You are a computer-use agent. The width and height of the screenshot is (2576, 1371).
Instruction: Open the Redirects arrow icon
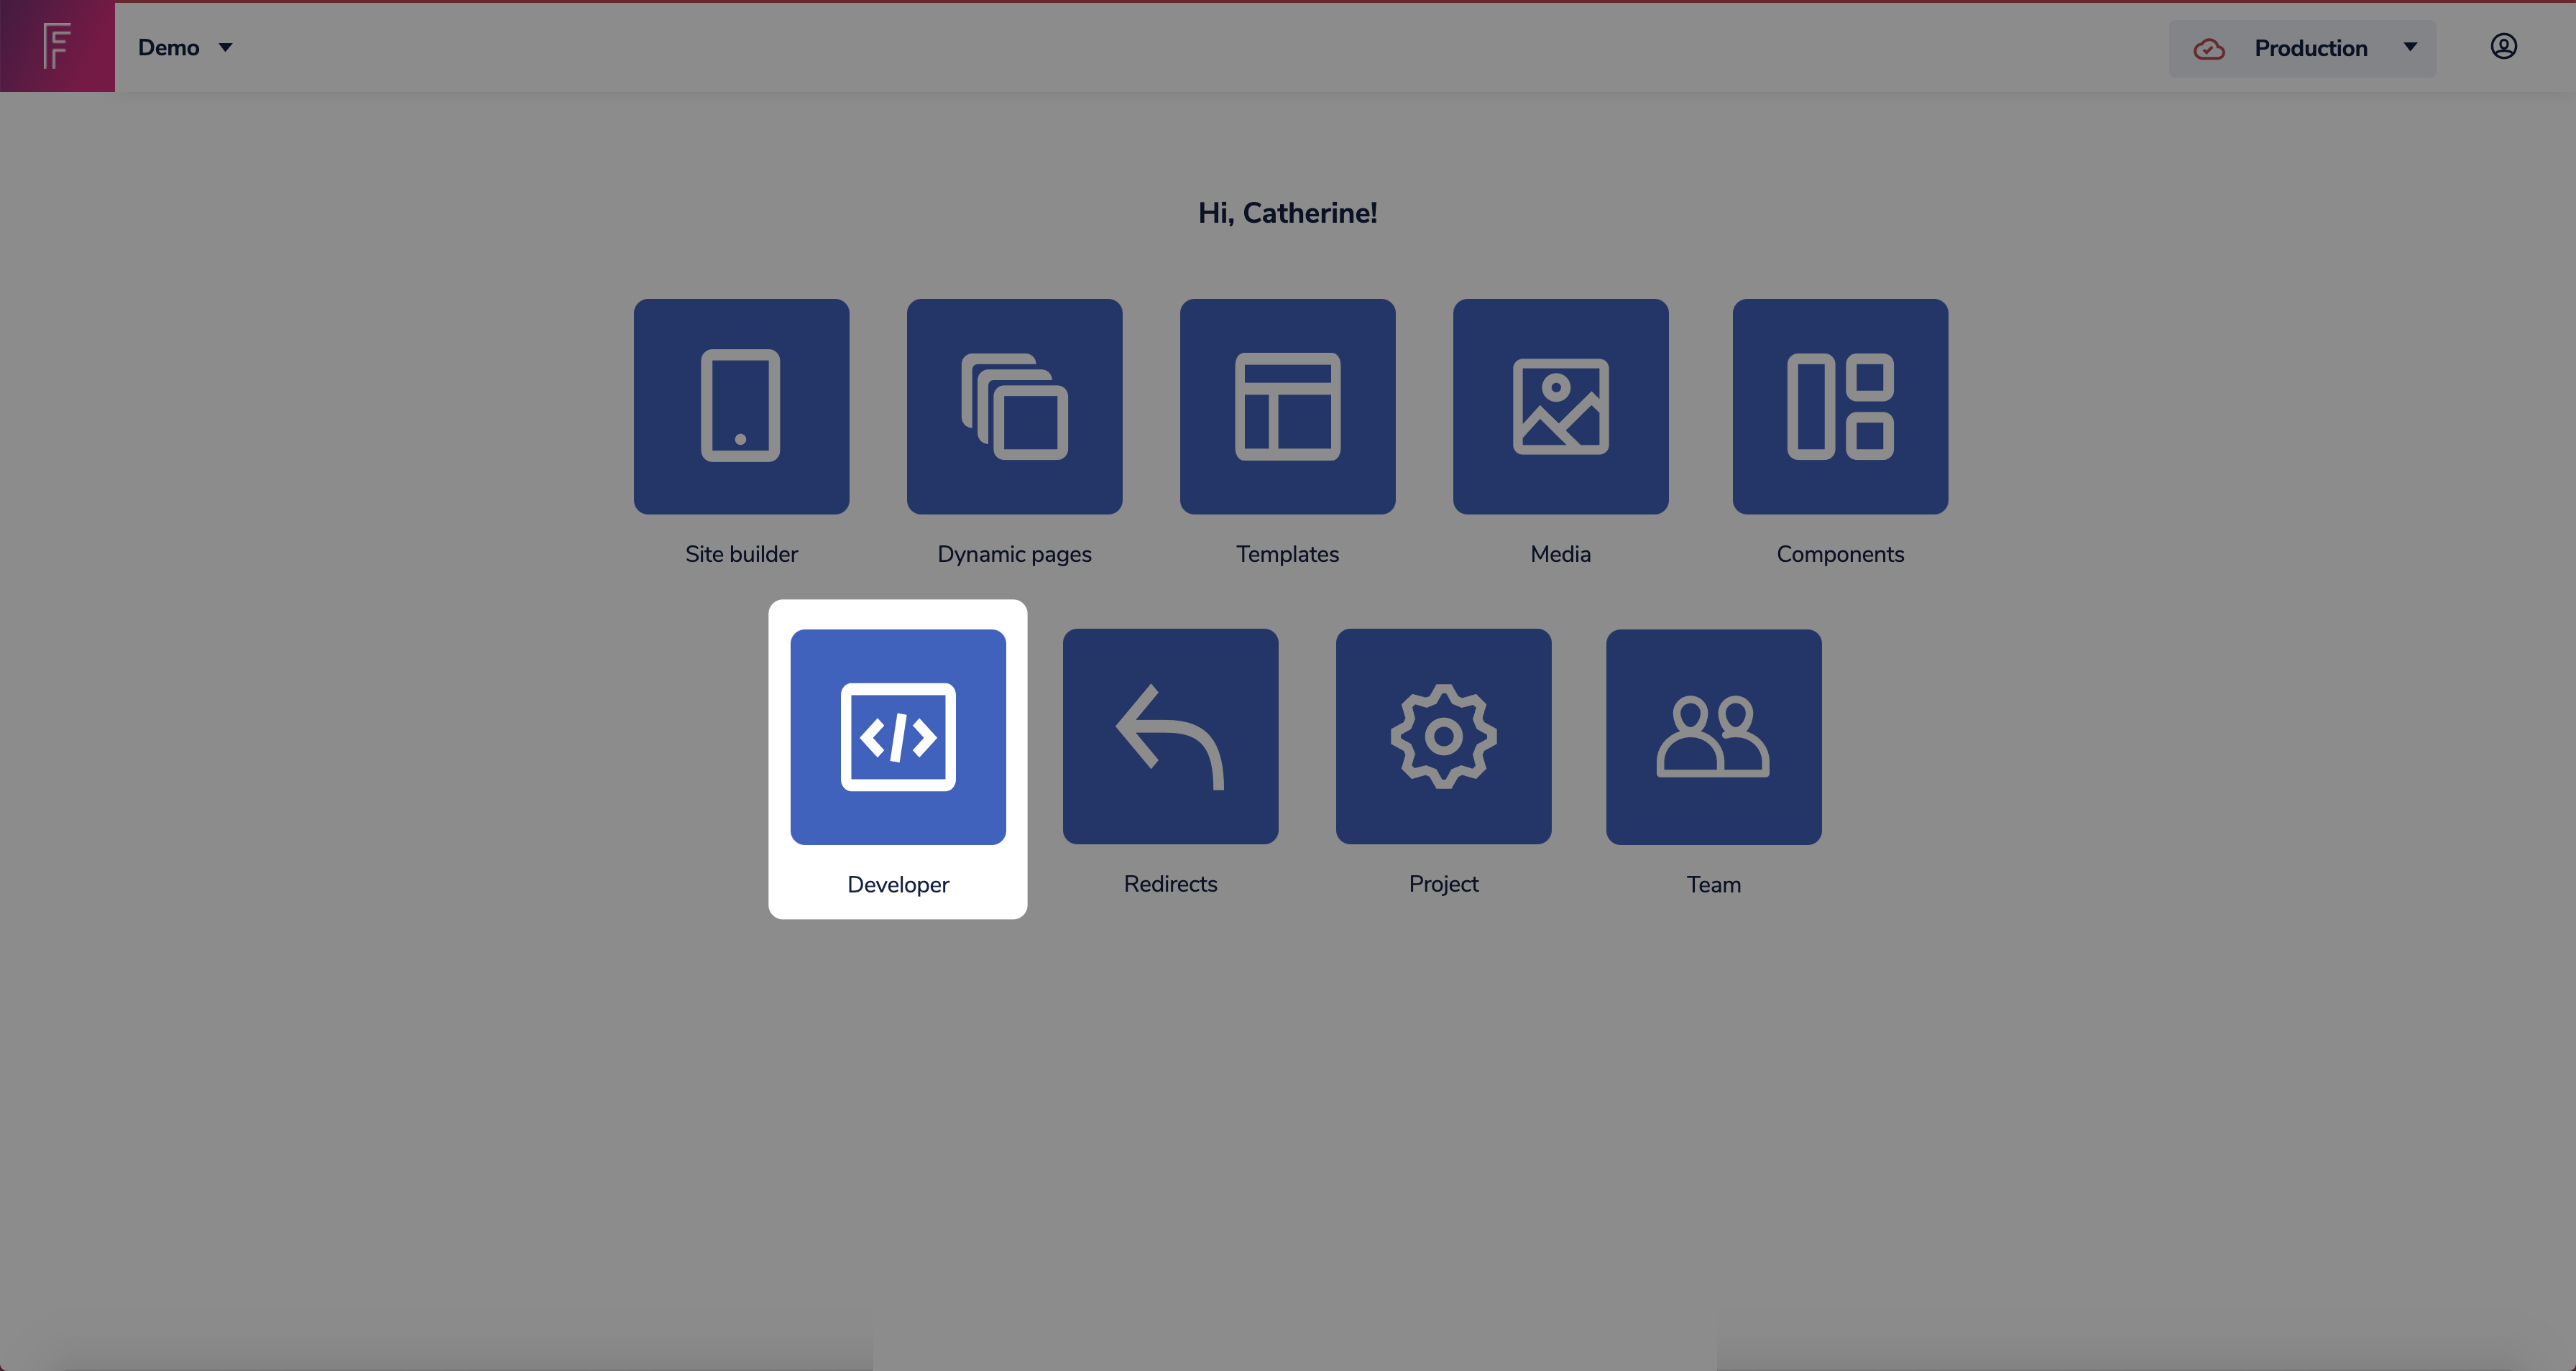[1170, 737]
